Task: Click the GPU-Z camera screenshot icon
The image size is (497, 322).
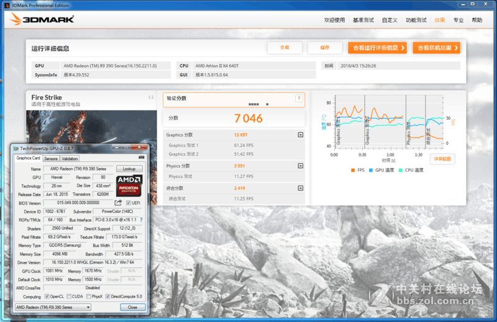Action: (x=142, y=158)
